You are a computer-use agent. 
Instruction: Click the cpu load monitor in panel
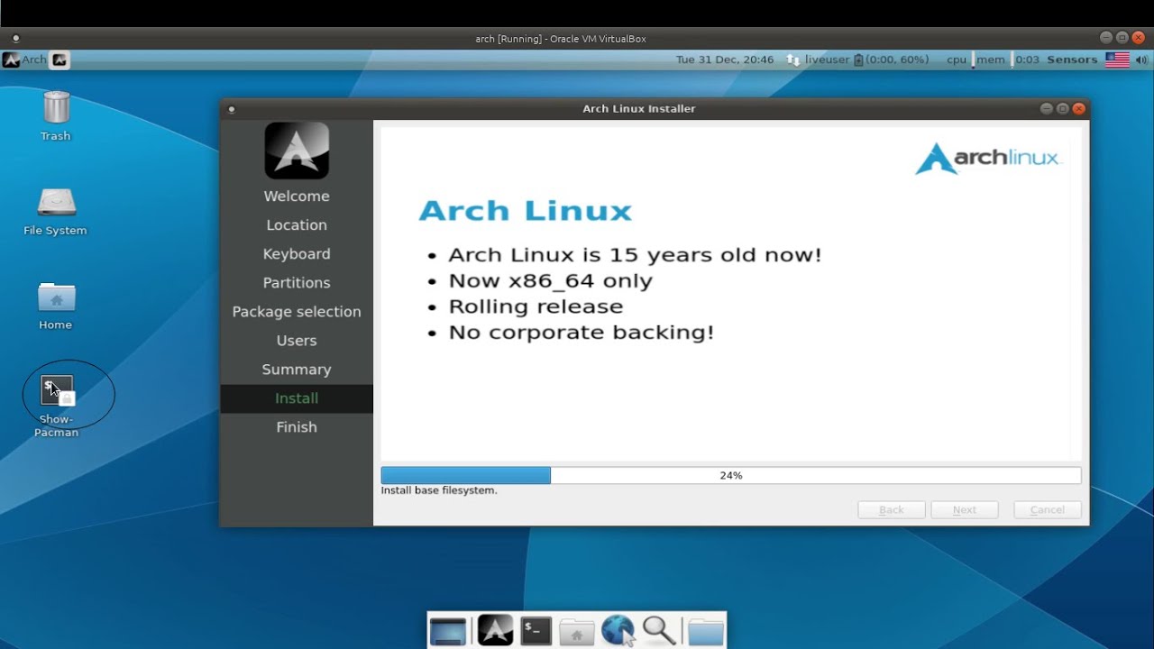[x=957, y=59]
